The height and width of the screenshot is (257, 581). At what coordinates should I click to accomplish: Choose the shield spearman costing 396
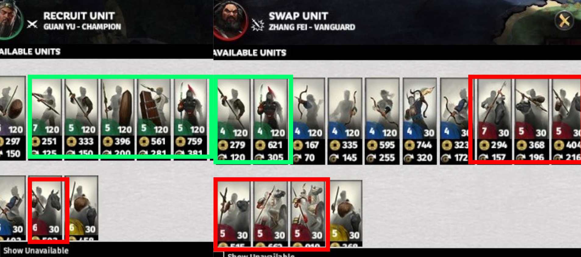click(x=117, y=117)
